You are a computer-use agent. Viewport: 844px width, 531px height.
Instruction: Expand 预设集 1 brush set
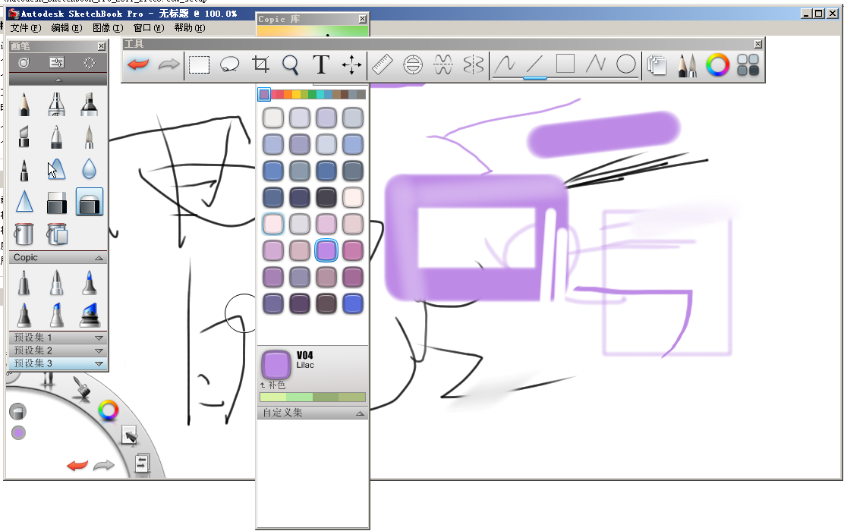(x=58, y=338)
